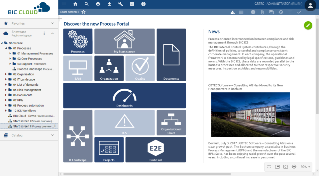Open the Organization tile
The height and width of the screenshot is (176, 319).
point(109,68)
